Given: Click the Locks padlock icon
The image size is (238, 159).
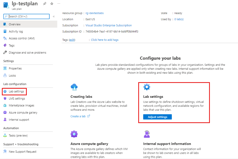Looking at the screenshot, I should click(x=5, y=76).
